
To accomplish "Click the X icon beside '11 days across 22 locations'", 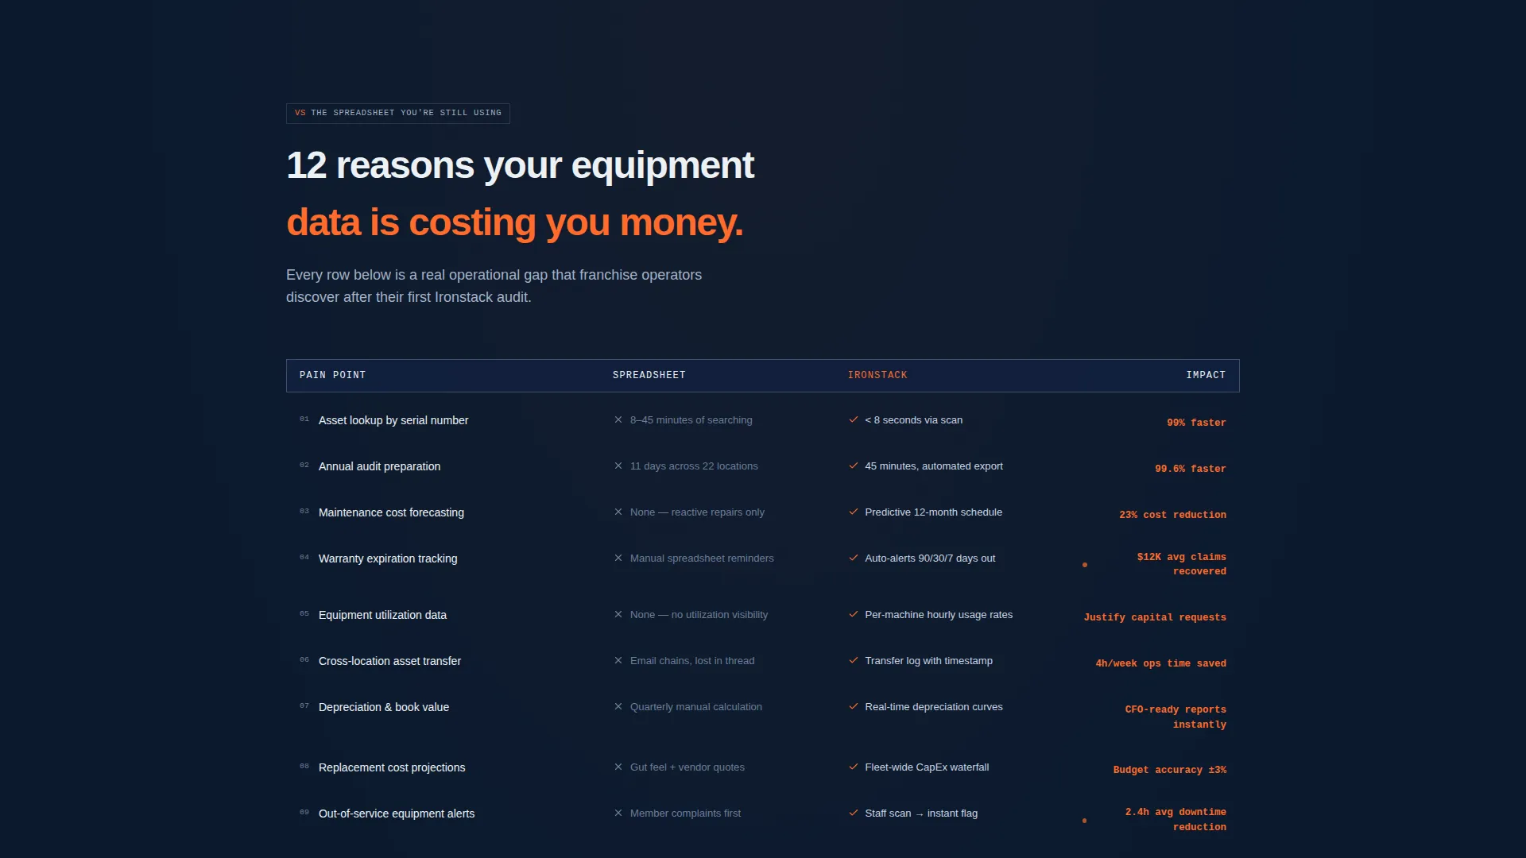I will point(618,466).
